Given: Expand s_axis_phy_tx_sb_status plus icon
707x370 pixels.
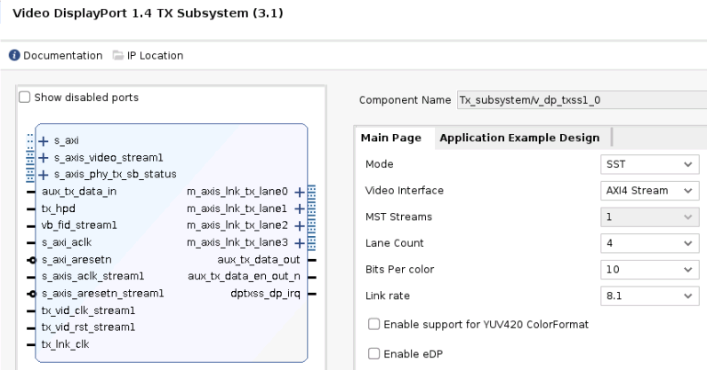Looking at the screenshot, I should [x=43, y=174].
